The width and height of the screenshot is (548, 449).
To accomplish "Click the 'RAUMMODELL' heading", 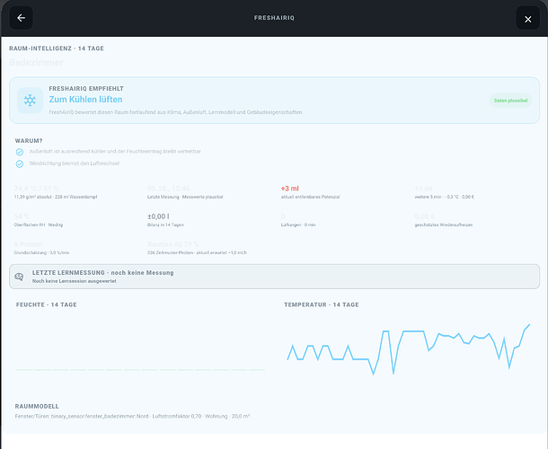I will tap(37, 407).
